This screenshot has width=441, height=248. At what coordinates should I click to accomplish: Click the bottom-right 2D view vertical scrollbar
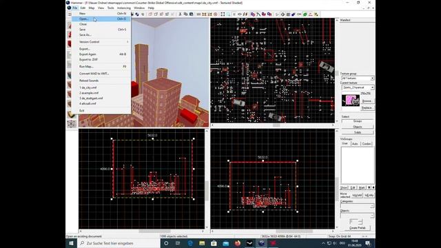point(337,178)
